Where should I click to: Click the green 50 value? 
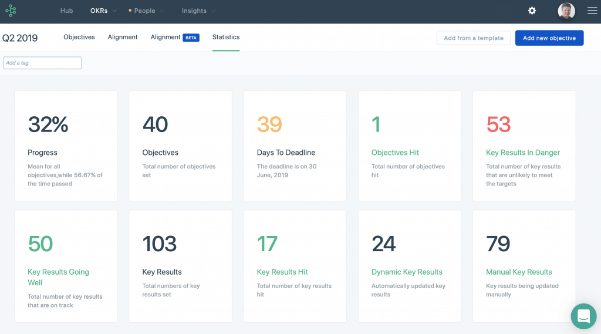click(x=40, y=244)
